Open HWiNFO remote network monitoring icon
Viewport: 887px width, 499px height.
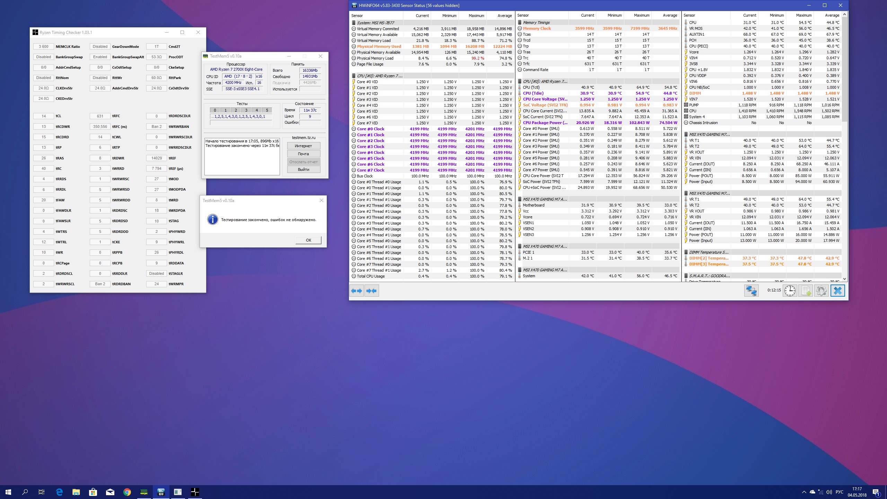751,291
